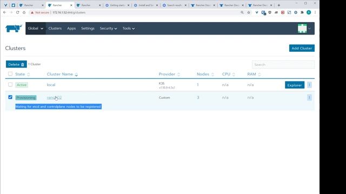This screenshot has height=194, width=346.
Task: Open the local cluster link
Action: (x=51, y=85)
